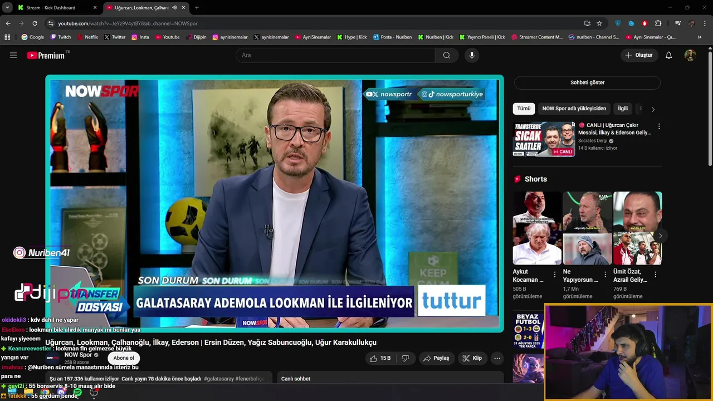This screenshot has width=713, height=401.
Task: Open options for Aykut Kocaman short
Action: pos(554,274)
